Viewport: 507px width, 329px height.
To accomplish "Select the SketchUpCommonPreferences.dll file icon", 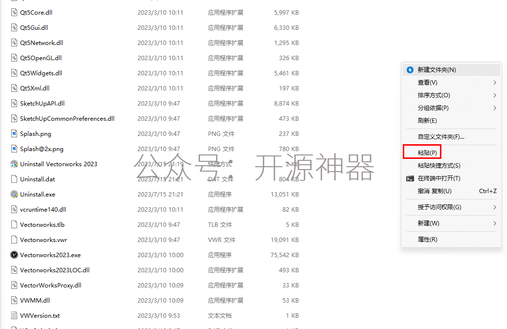I will tap(14, 119).
